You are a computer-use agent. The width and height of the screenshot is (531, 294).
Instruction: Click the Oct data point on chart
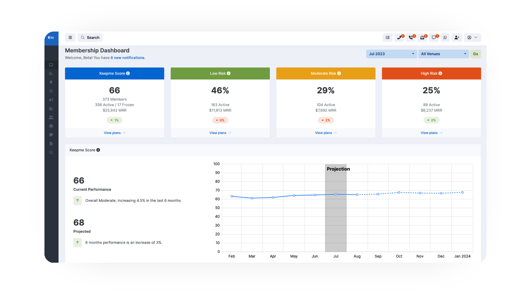click(399, 192)
